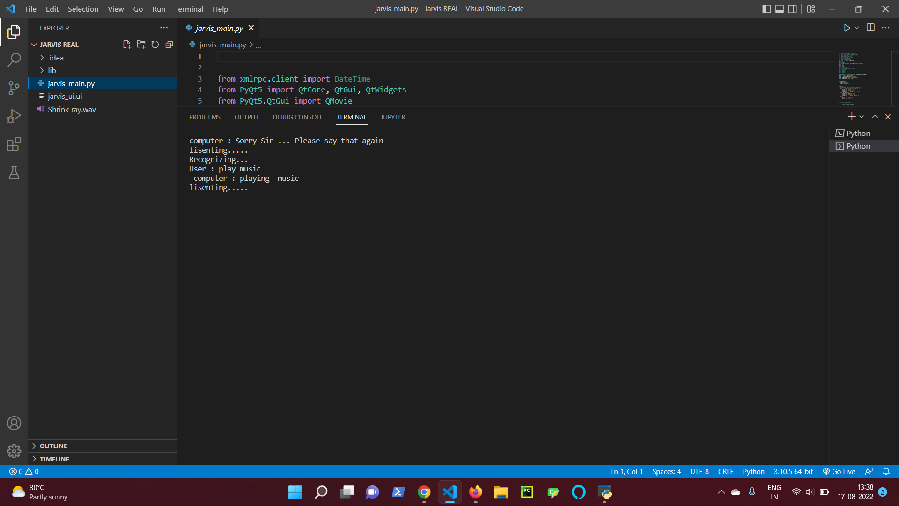Toggle secondary side bar visibility
The width and height of the screenshot is (899, 506).
pos(792,9)
